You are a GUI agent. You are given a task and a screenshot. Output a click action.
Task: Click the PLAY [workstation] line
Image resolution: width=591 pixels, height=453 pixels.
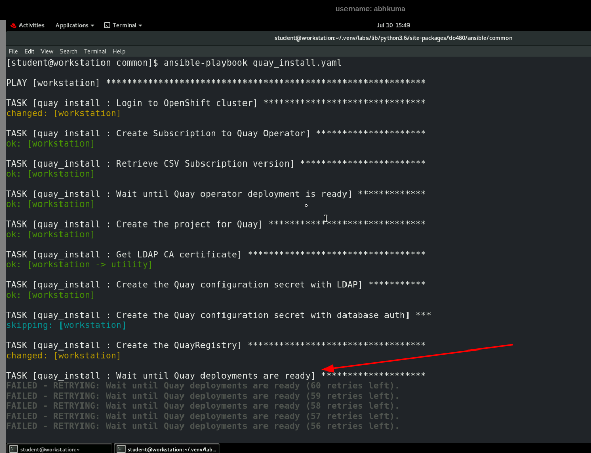coord(216,83)
